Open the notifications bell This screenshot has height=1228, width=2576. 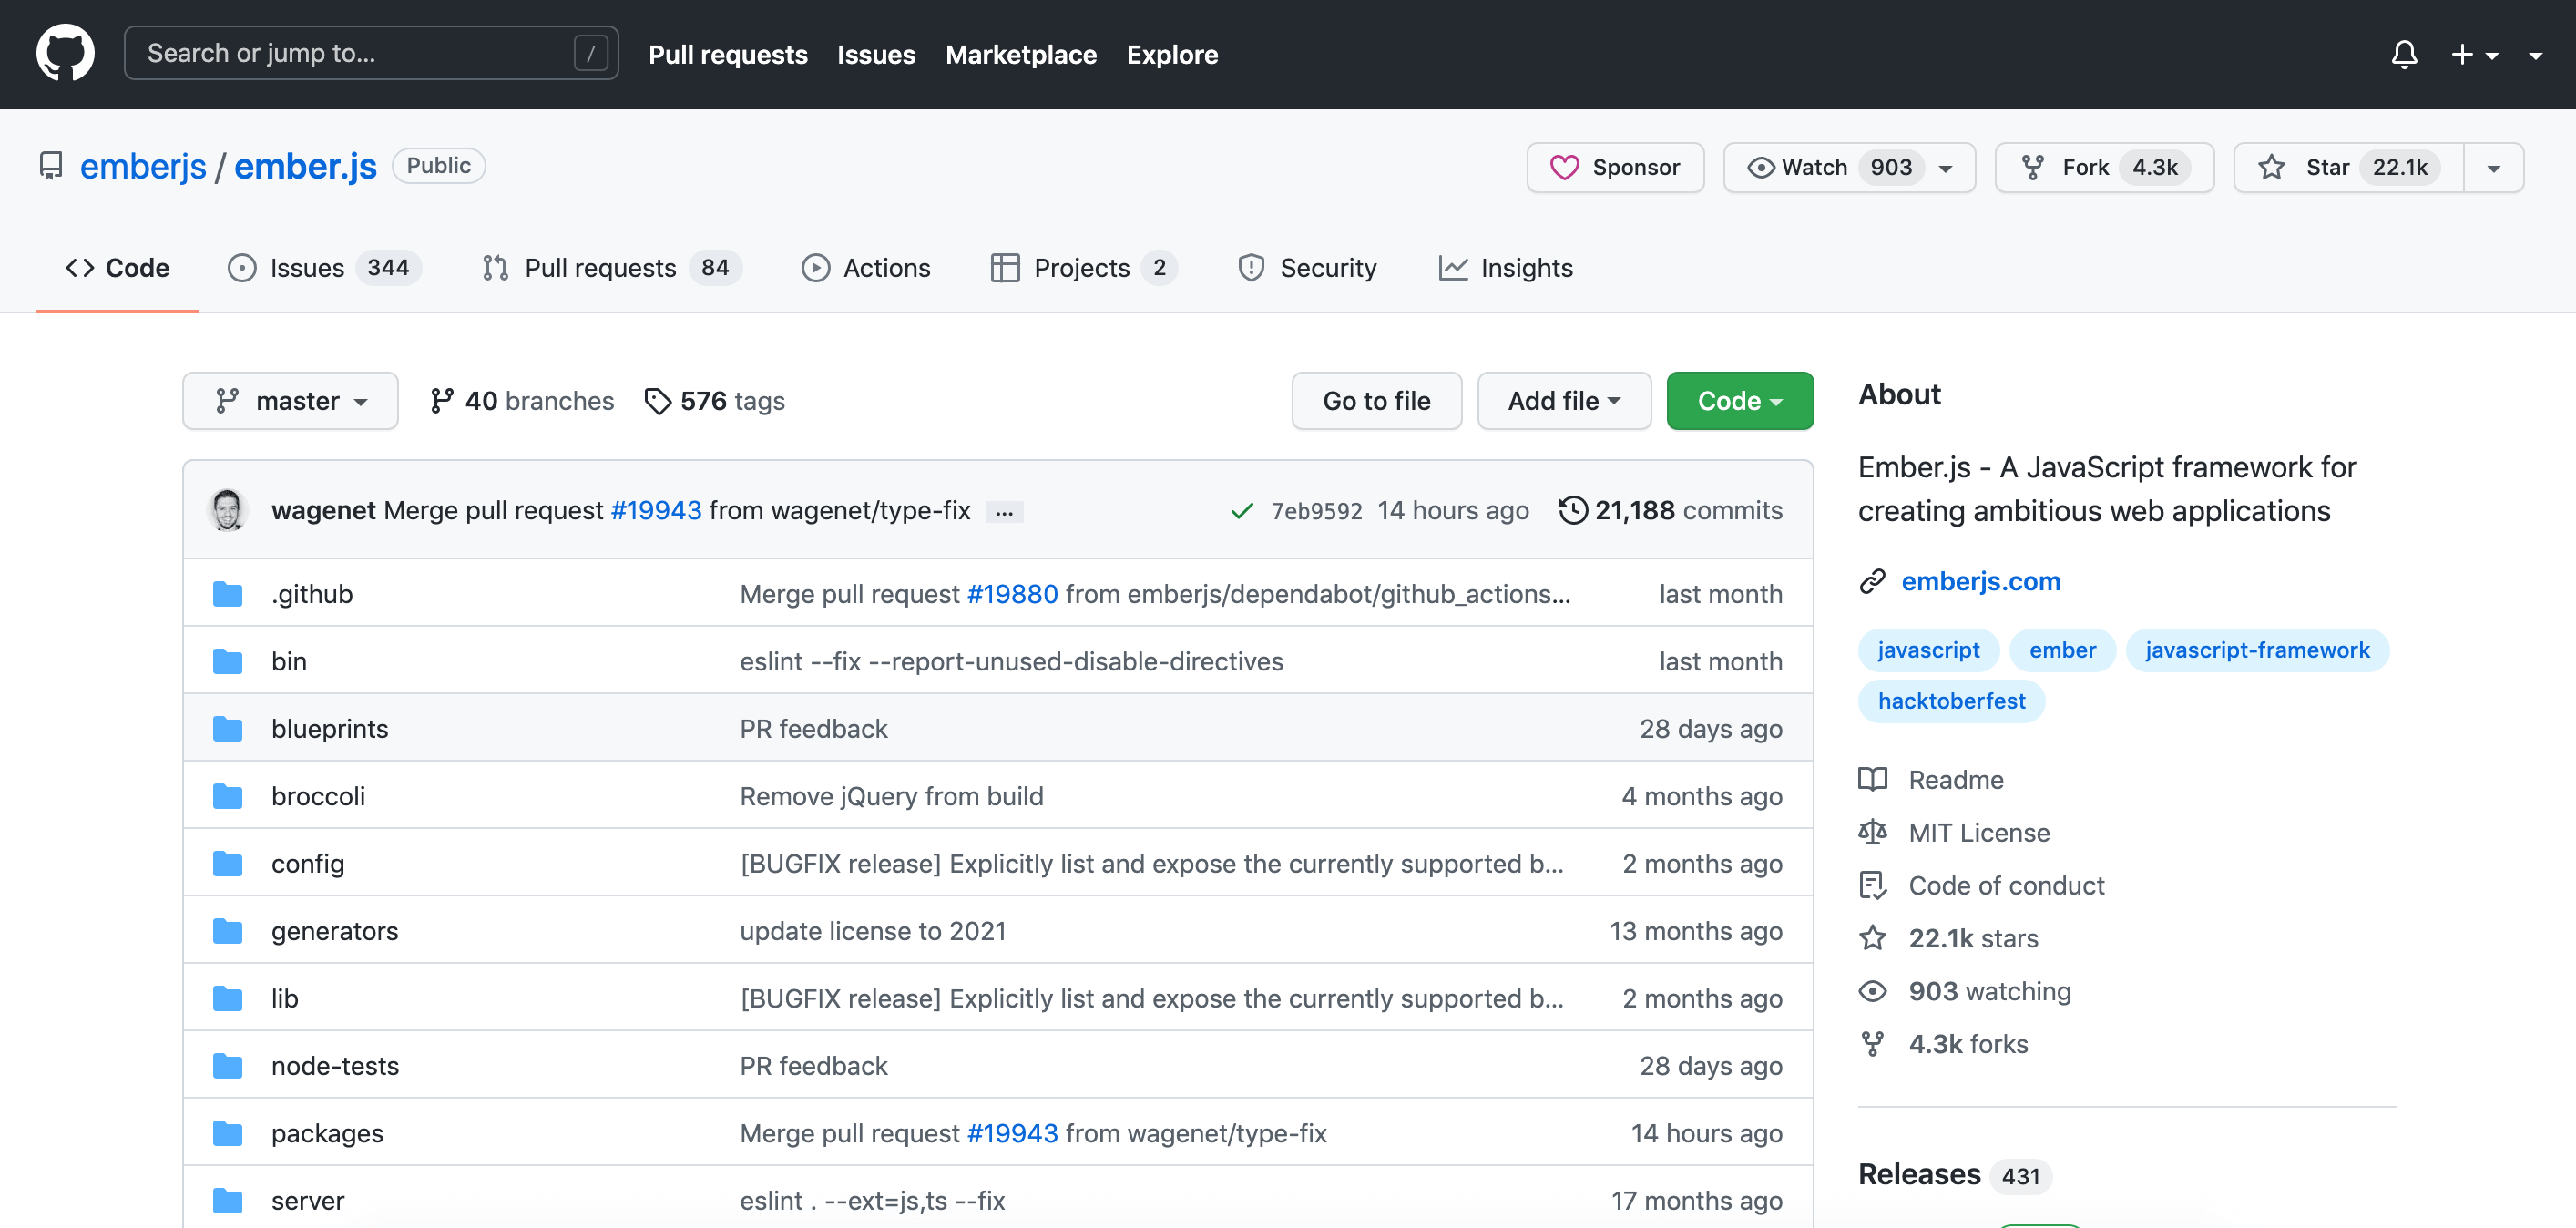[x=2404, y=54]
